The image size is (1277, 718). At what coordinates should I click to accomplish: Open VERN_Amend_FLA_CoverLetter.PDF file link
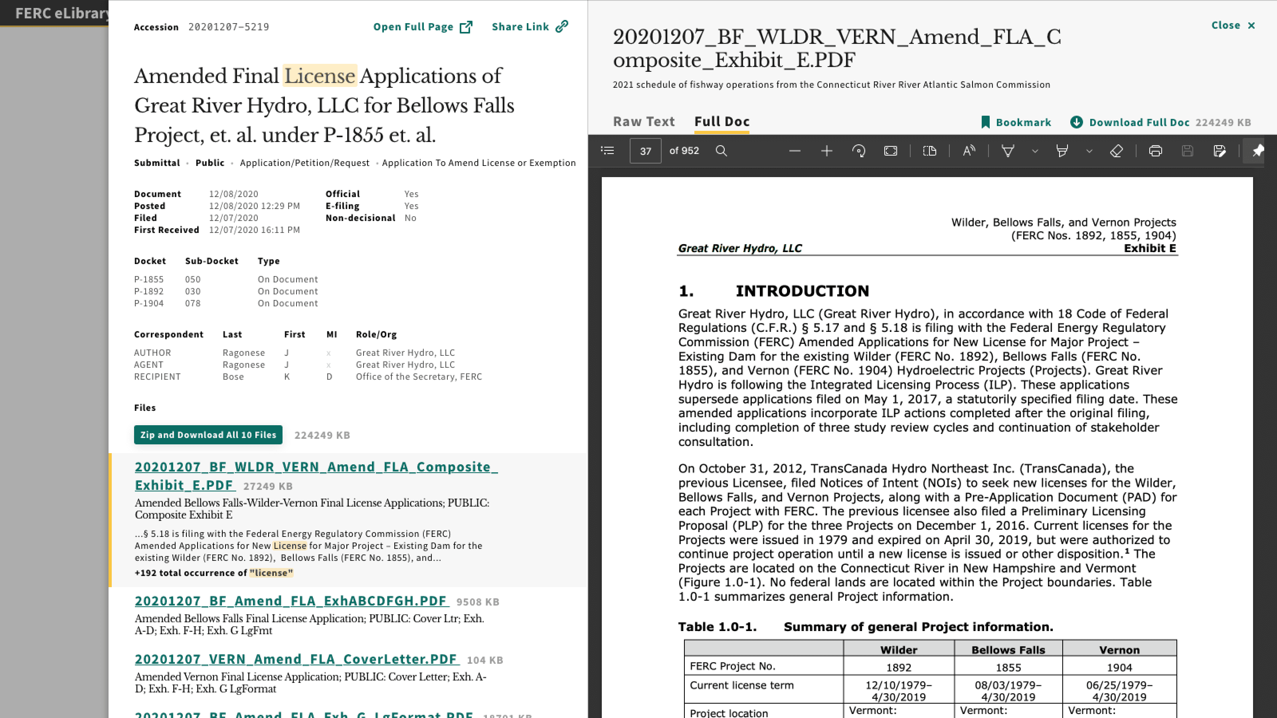point(297,659)
